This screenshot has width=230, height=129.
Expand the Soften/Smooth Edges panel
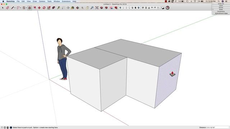[x=221, y=13]
